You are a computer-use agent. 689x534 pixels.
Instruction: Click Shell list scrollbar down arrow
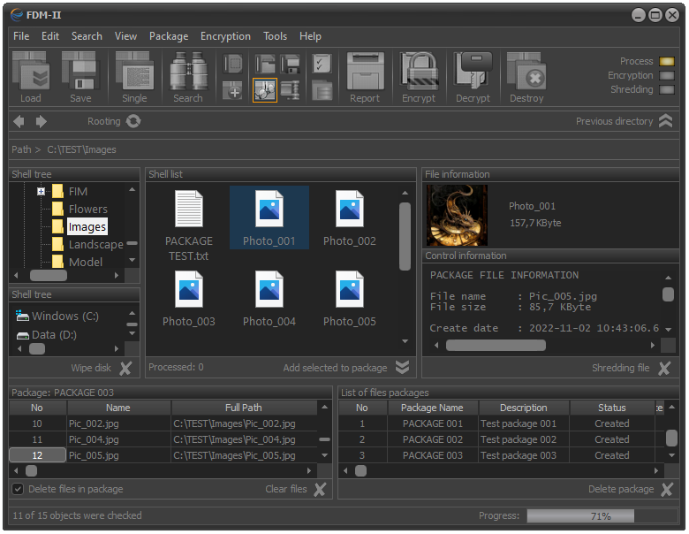[x=405, y=341]
